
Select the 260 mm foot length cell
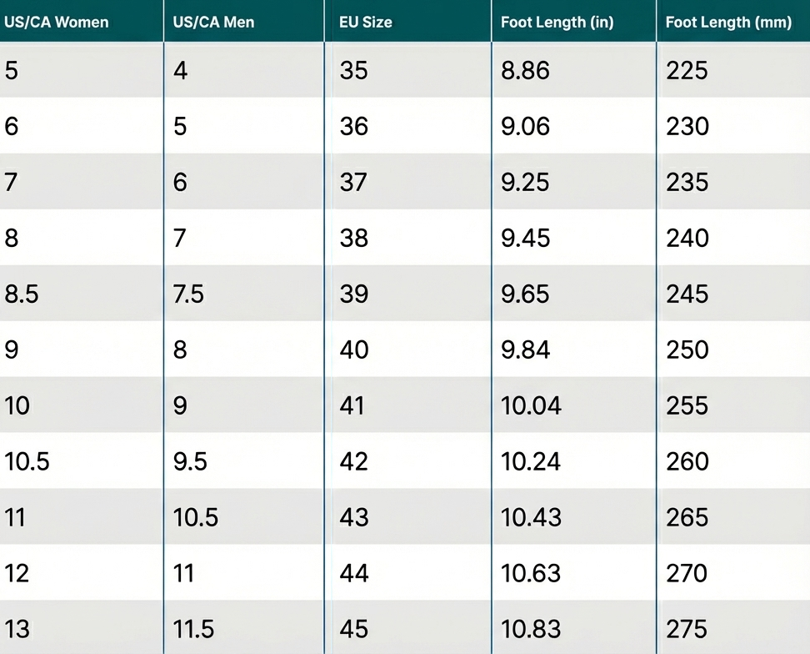[687, 462]
